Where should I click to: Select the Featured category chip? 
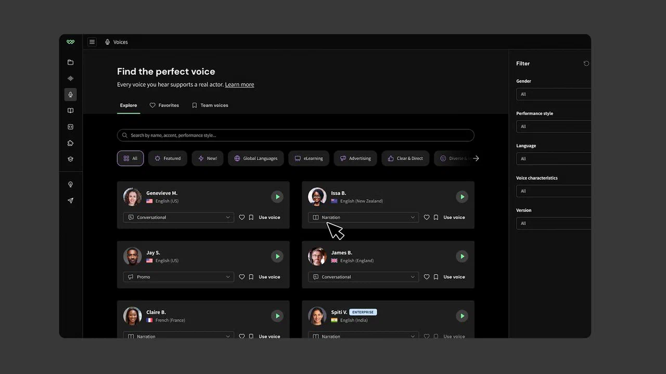point(168,158)
